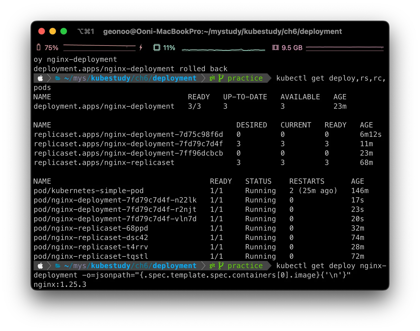Image resolution: width=420 pixels, height=331 pixels.
Task: Click the Apple logo in the 'get deploy nginx-' prompt
Action: coord(40,266)
